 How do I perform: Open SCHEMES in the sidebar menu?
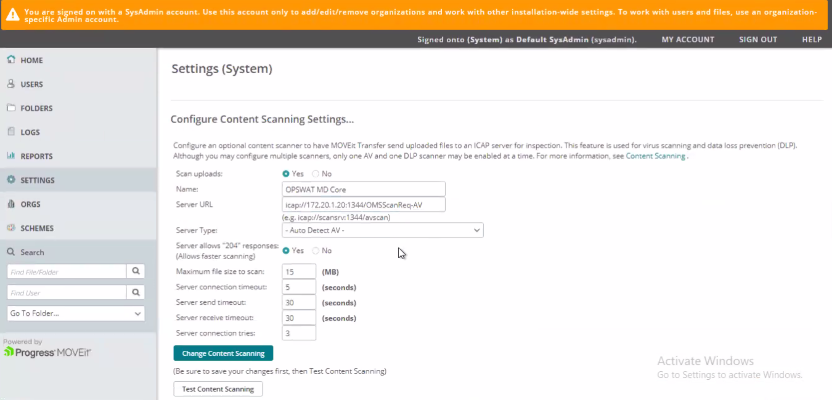(x=78, y=228)
